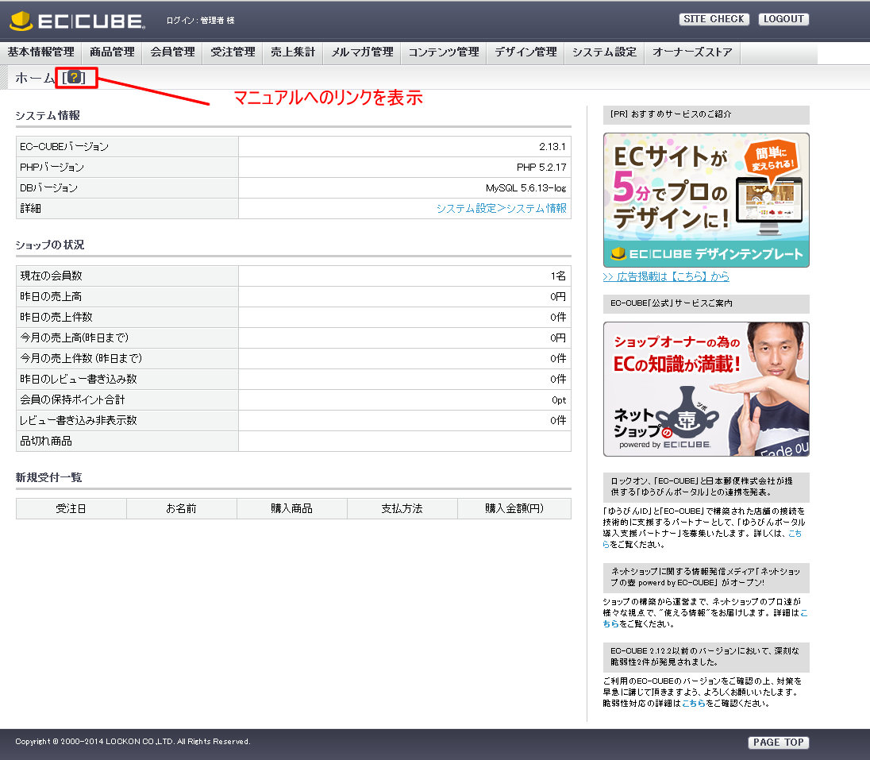Open the 基本情報管理 menu
Screen dimensions: 870x760
click(x=41, y=52)
